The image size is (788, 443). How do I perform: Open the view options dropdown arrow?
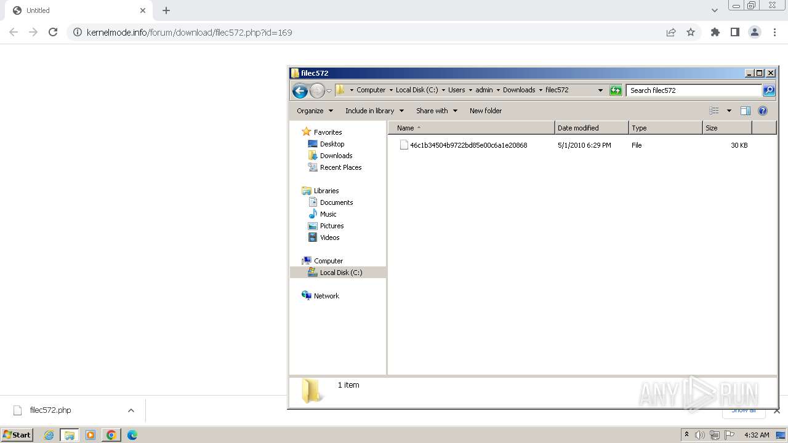[x=729, y=111]
